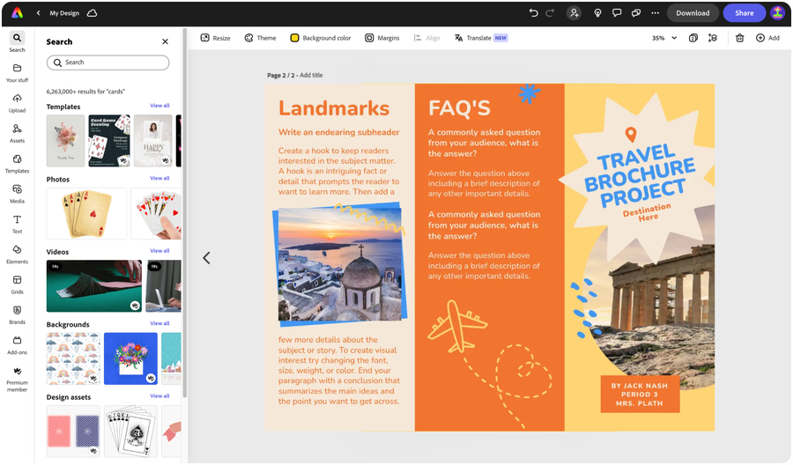
Task: Click the TRAVEL BROCHURE PROJECT title
Action: tap(640, 175)
